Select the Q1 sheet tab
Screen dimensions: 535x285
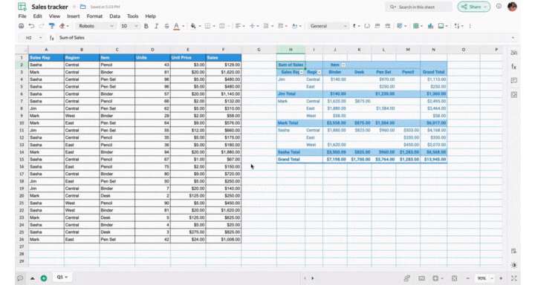pos(62,277)
